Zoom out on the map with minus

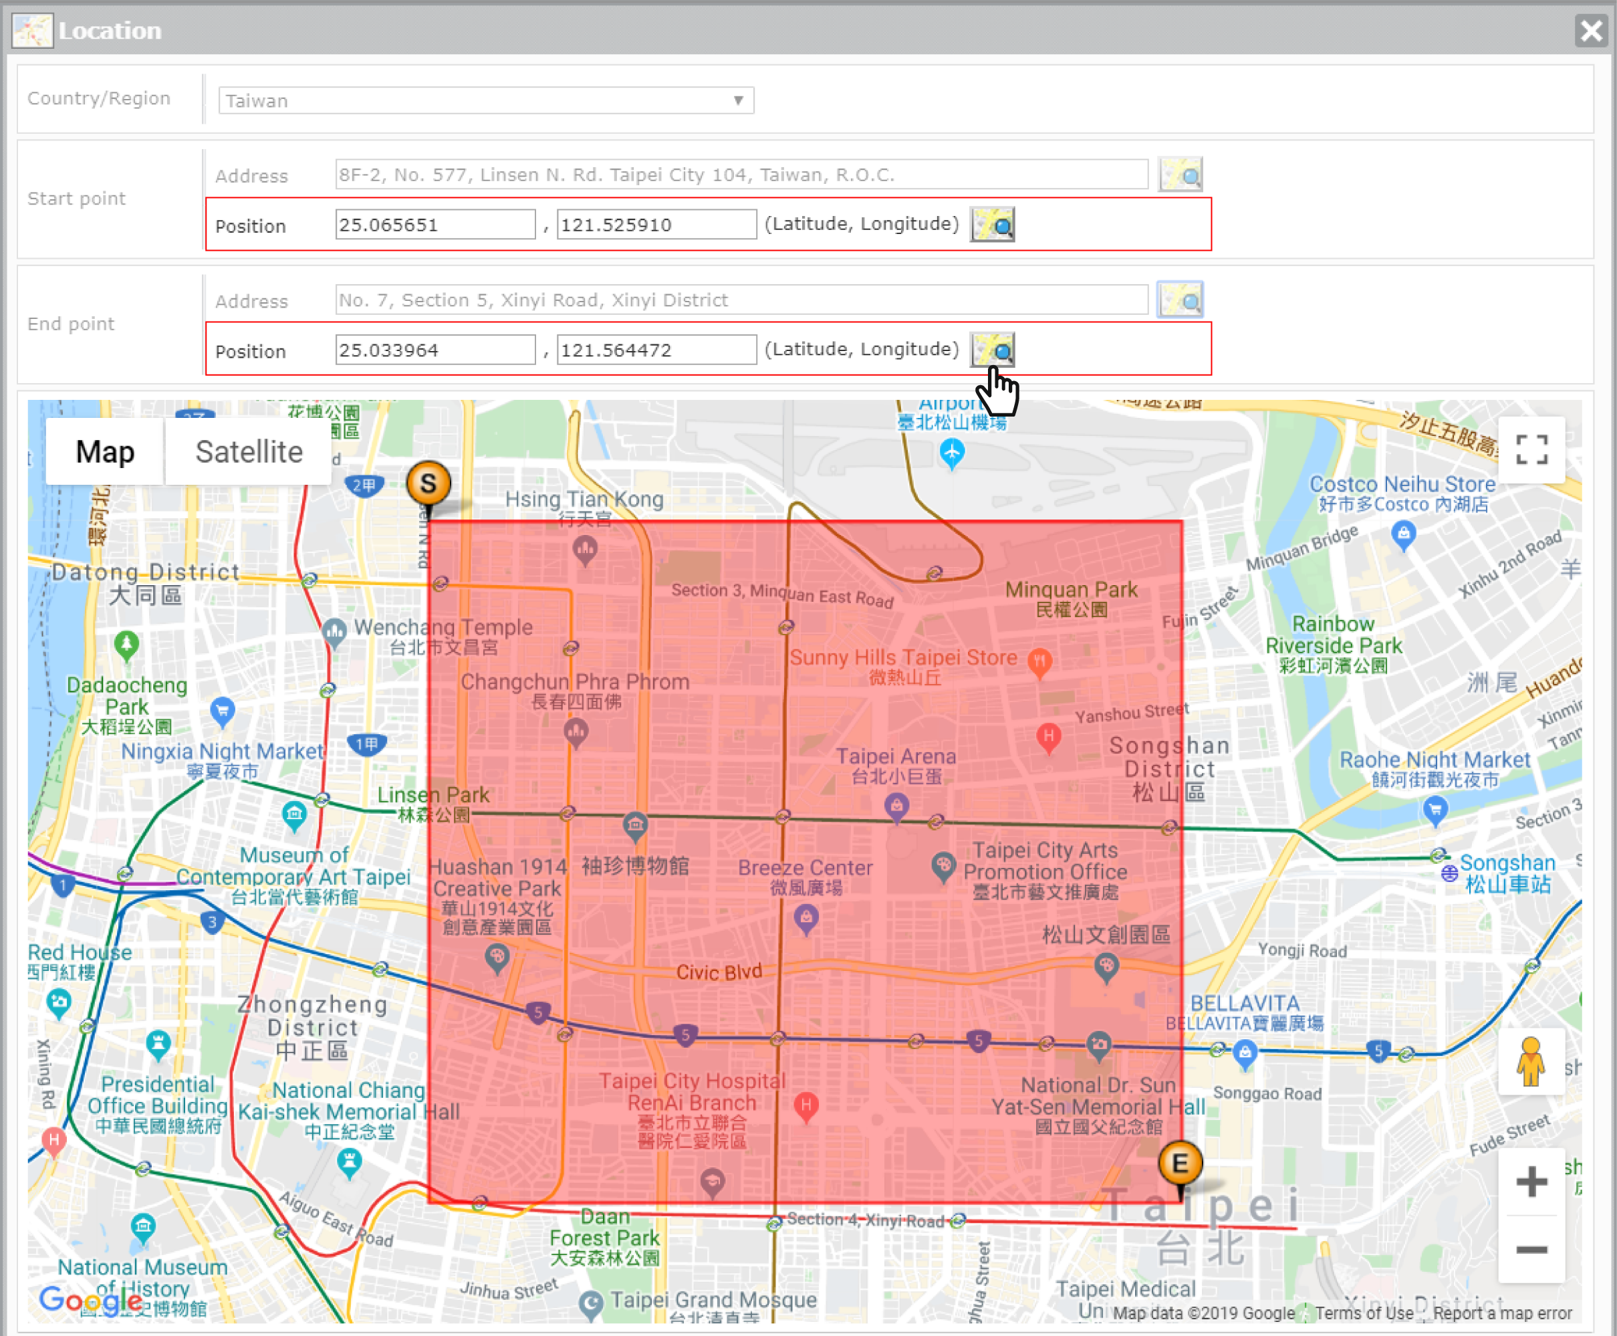[x=1531, y=1250]
